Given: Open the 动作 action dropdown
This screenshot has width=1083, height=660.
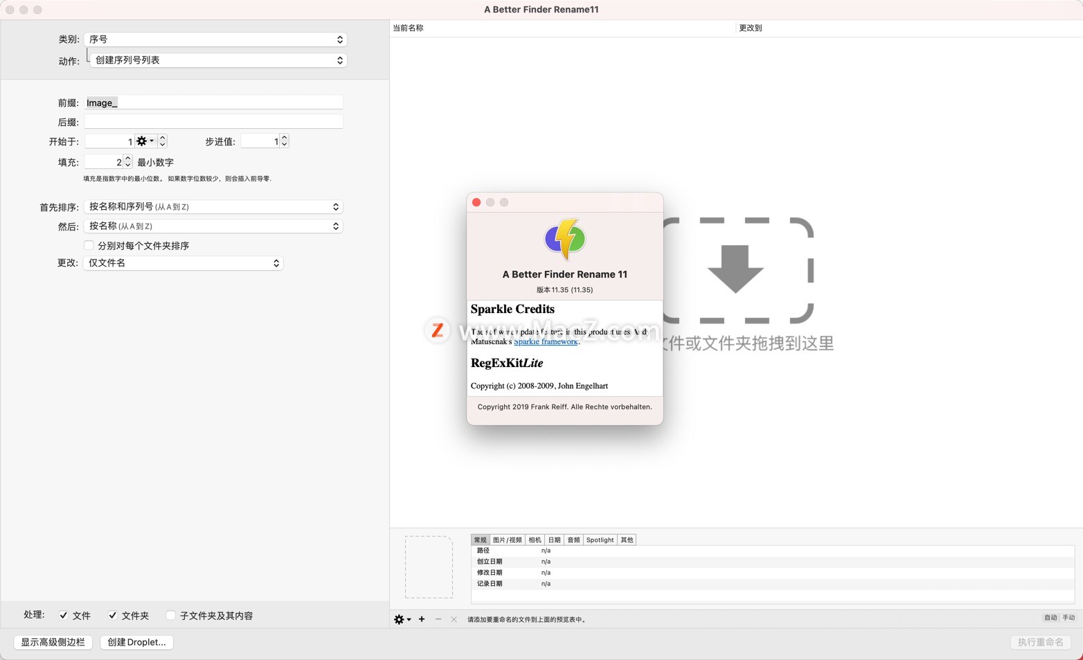Looking at the screenshot, I should pos(218,60).
